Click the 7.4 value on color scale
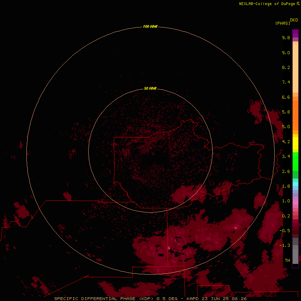 click(286, 82)
